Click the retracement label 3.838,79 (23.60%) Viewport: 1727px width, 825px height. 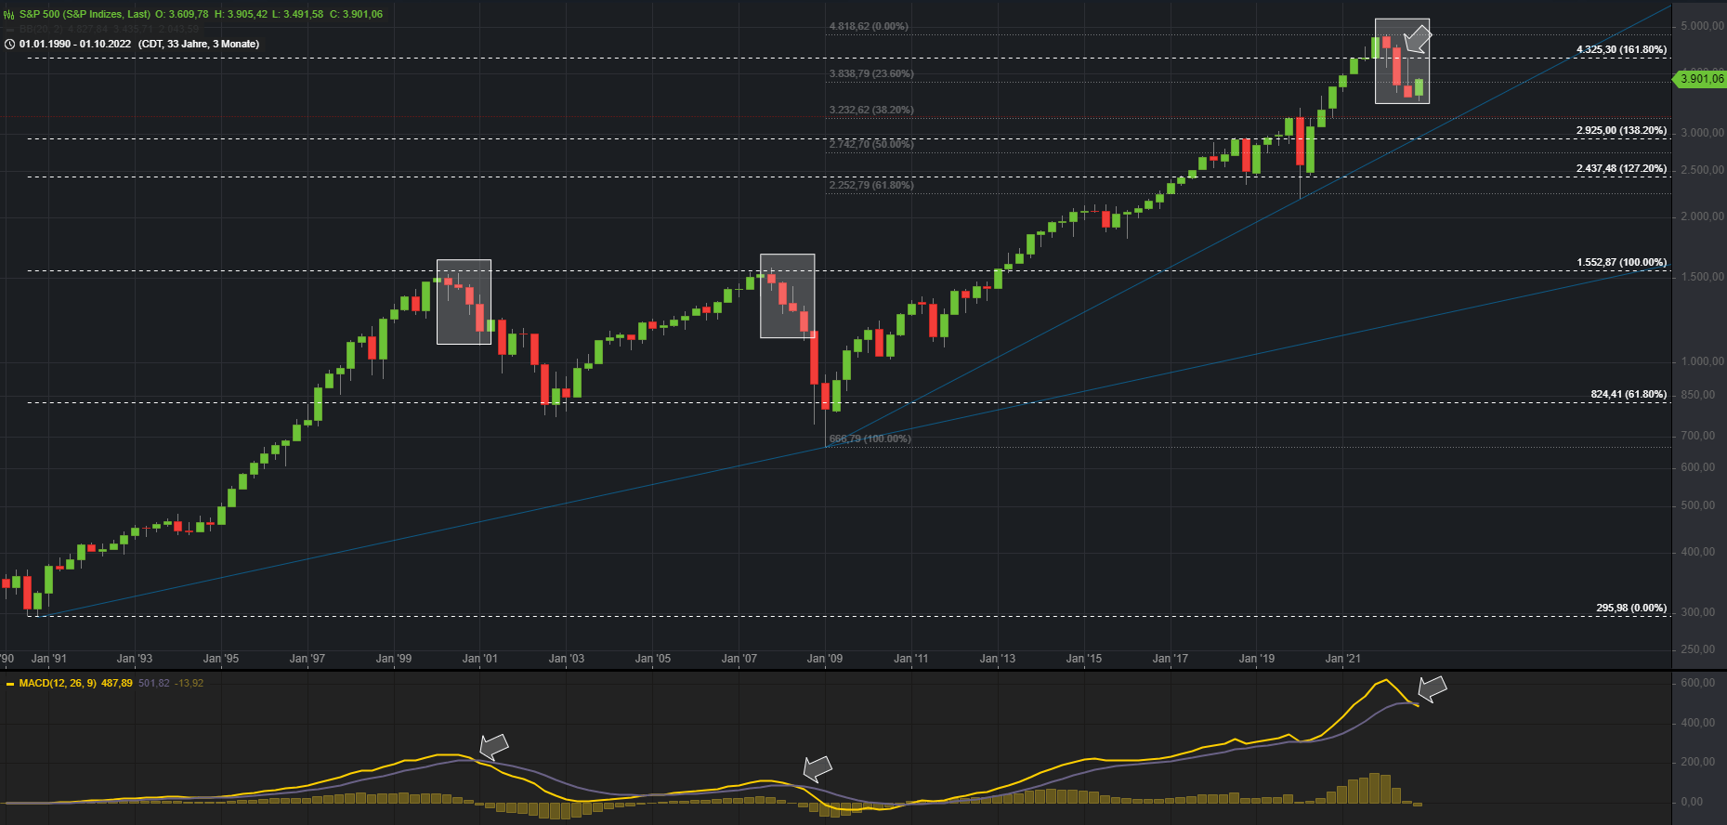click(x=871, y=74)
